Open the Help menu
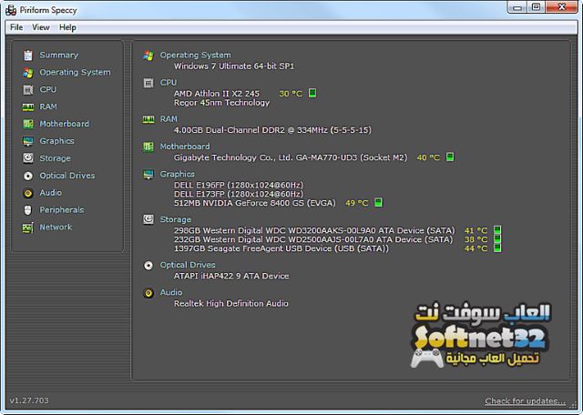The width and height of the screenshot is (583, 415). (x=67, y=27)
